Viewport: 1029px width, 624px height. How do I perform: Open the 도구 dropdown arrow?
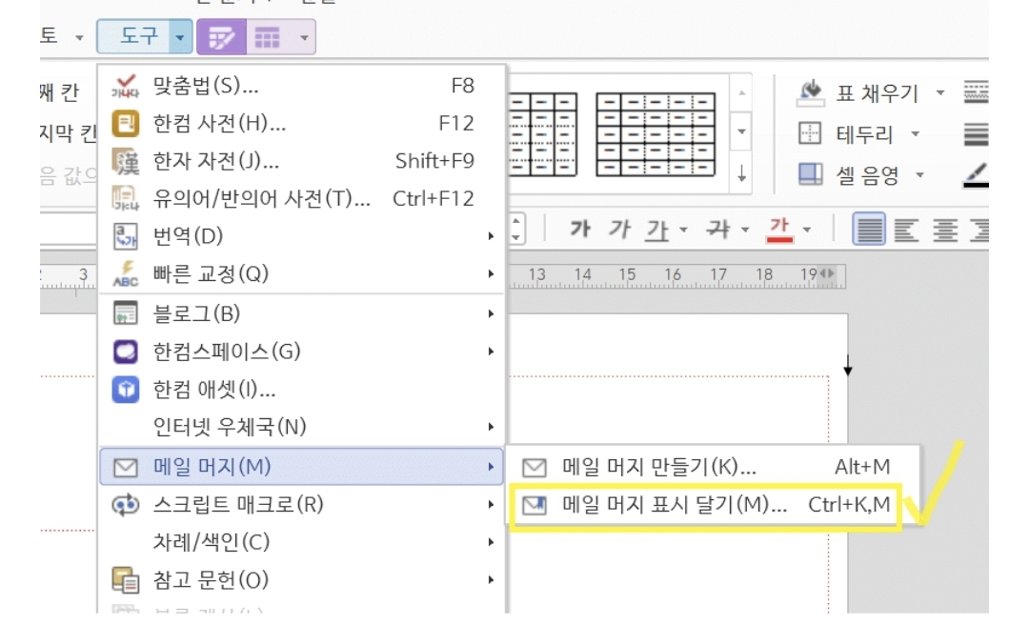click(180, 37)
